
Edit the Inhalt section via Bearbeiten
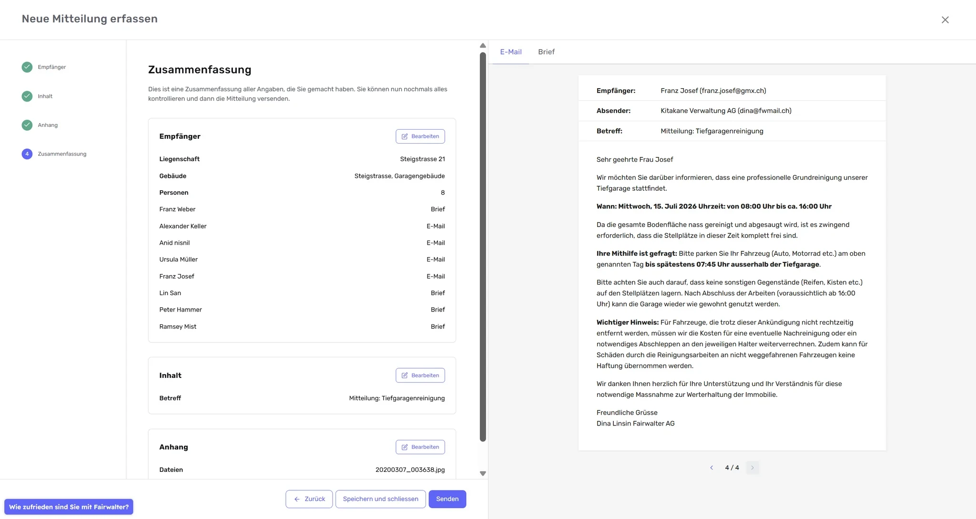pos(420,375)
